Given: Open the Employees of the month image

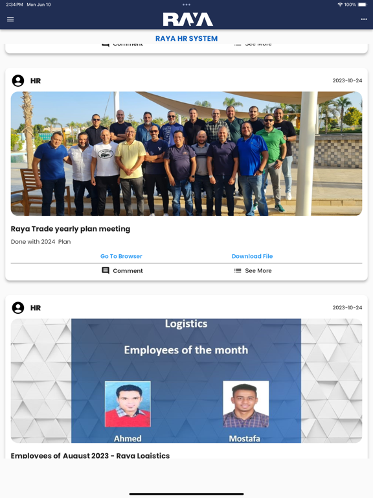Looking at the screenshot, I should [x=186, y=381].
